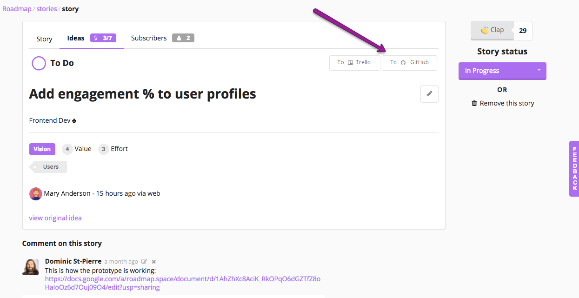Screen dimensions: 579x298
Task: Click the Clap hands icon
Action: coord(484,29)
